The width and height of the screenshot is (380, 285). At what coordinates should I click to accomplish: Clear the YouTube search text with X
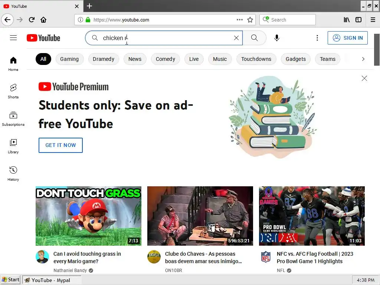[x=236, y=38]
